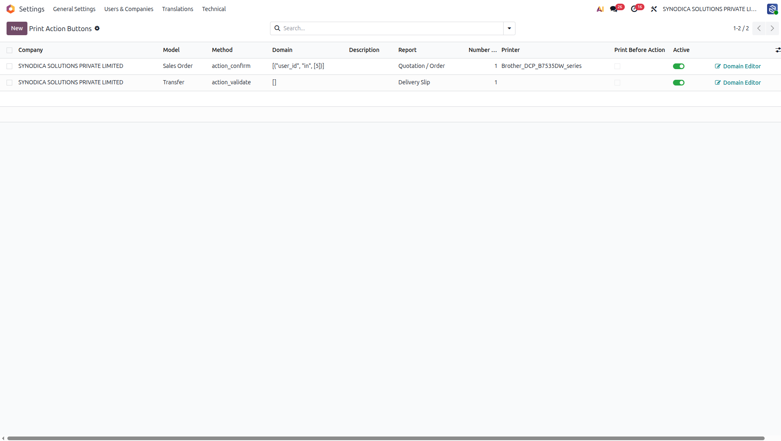The height and width of the screenshot is (441, 781).
Task: Open the Technical menu
Action: 214,9
